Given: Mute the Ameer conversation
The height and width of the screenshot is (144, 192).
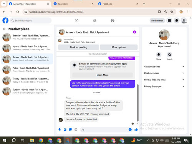Looking at the screenshot, I should (x=159, y=55).
